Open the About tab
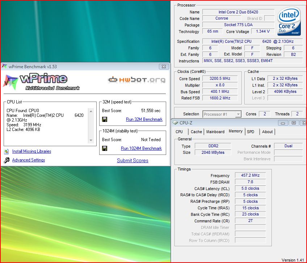The image size is (307, 263). pos(267,132)
